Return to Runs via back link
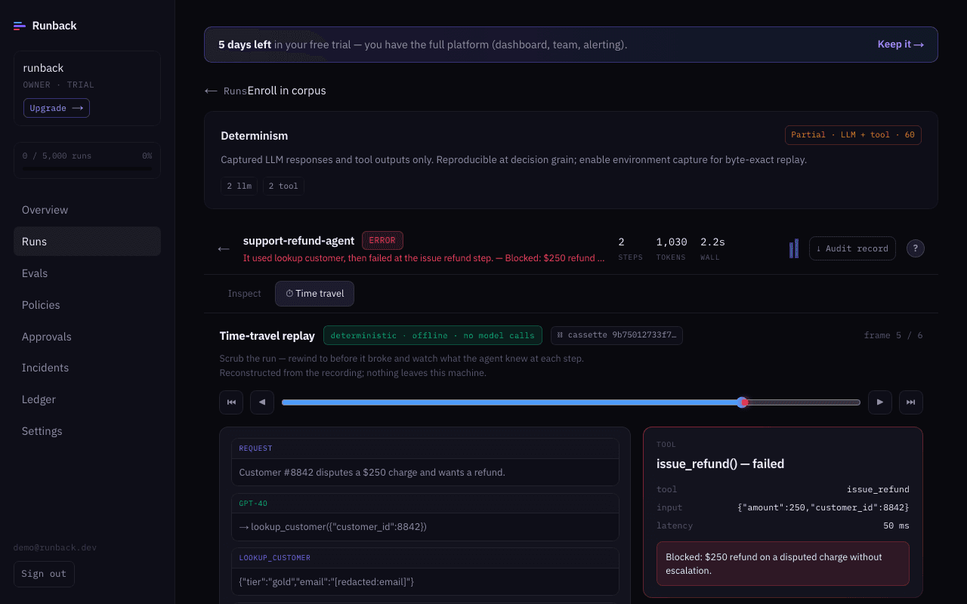The height and width of the screenshot is (604, 967). 226,91
